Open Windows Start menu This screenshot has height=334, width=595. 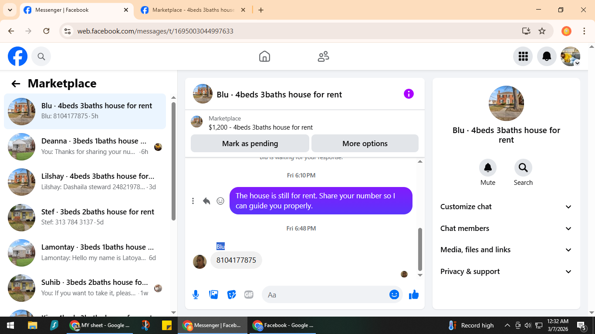click(10, 325)
